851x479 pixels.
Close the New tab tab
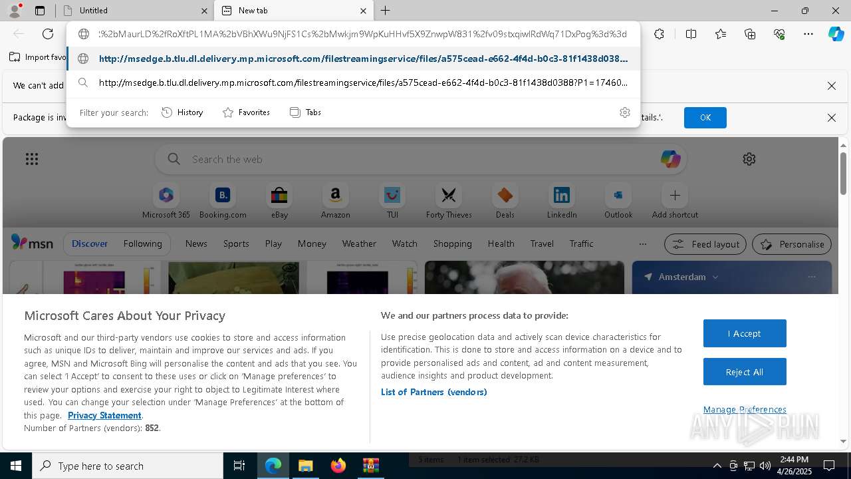coord(363,11)
